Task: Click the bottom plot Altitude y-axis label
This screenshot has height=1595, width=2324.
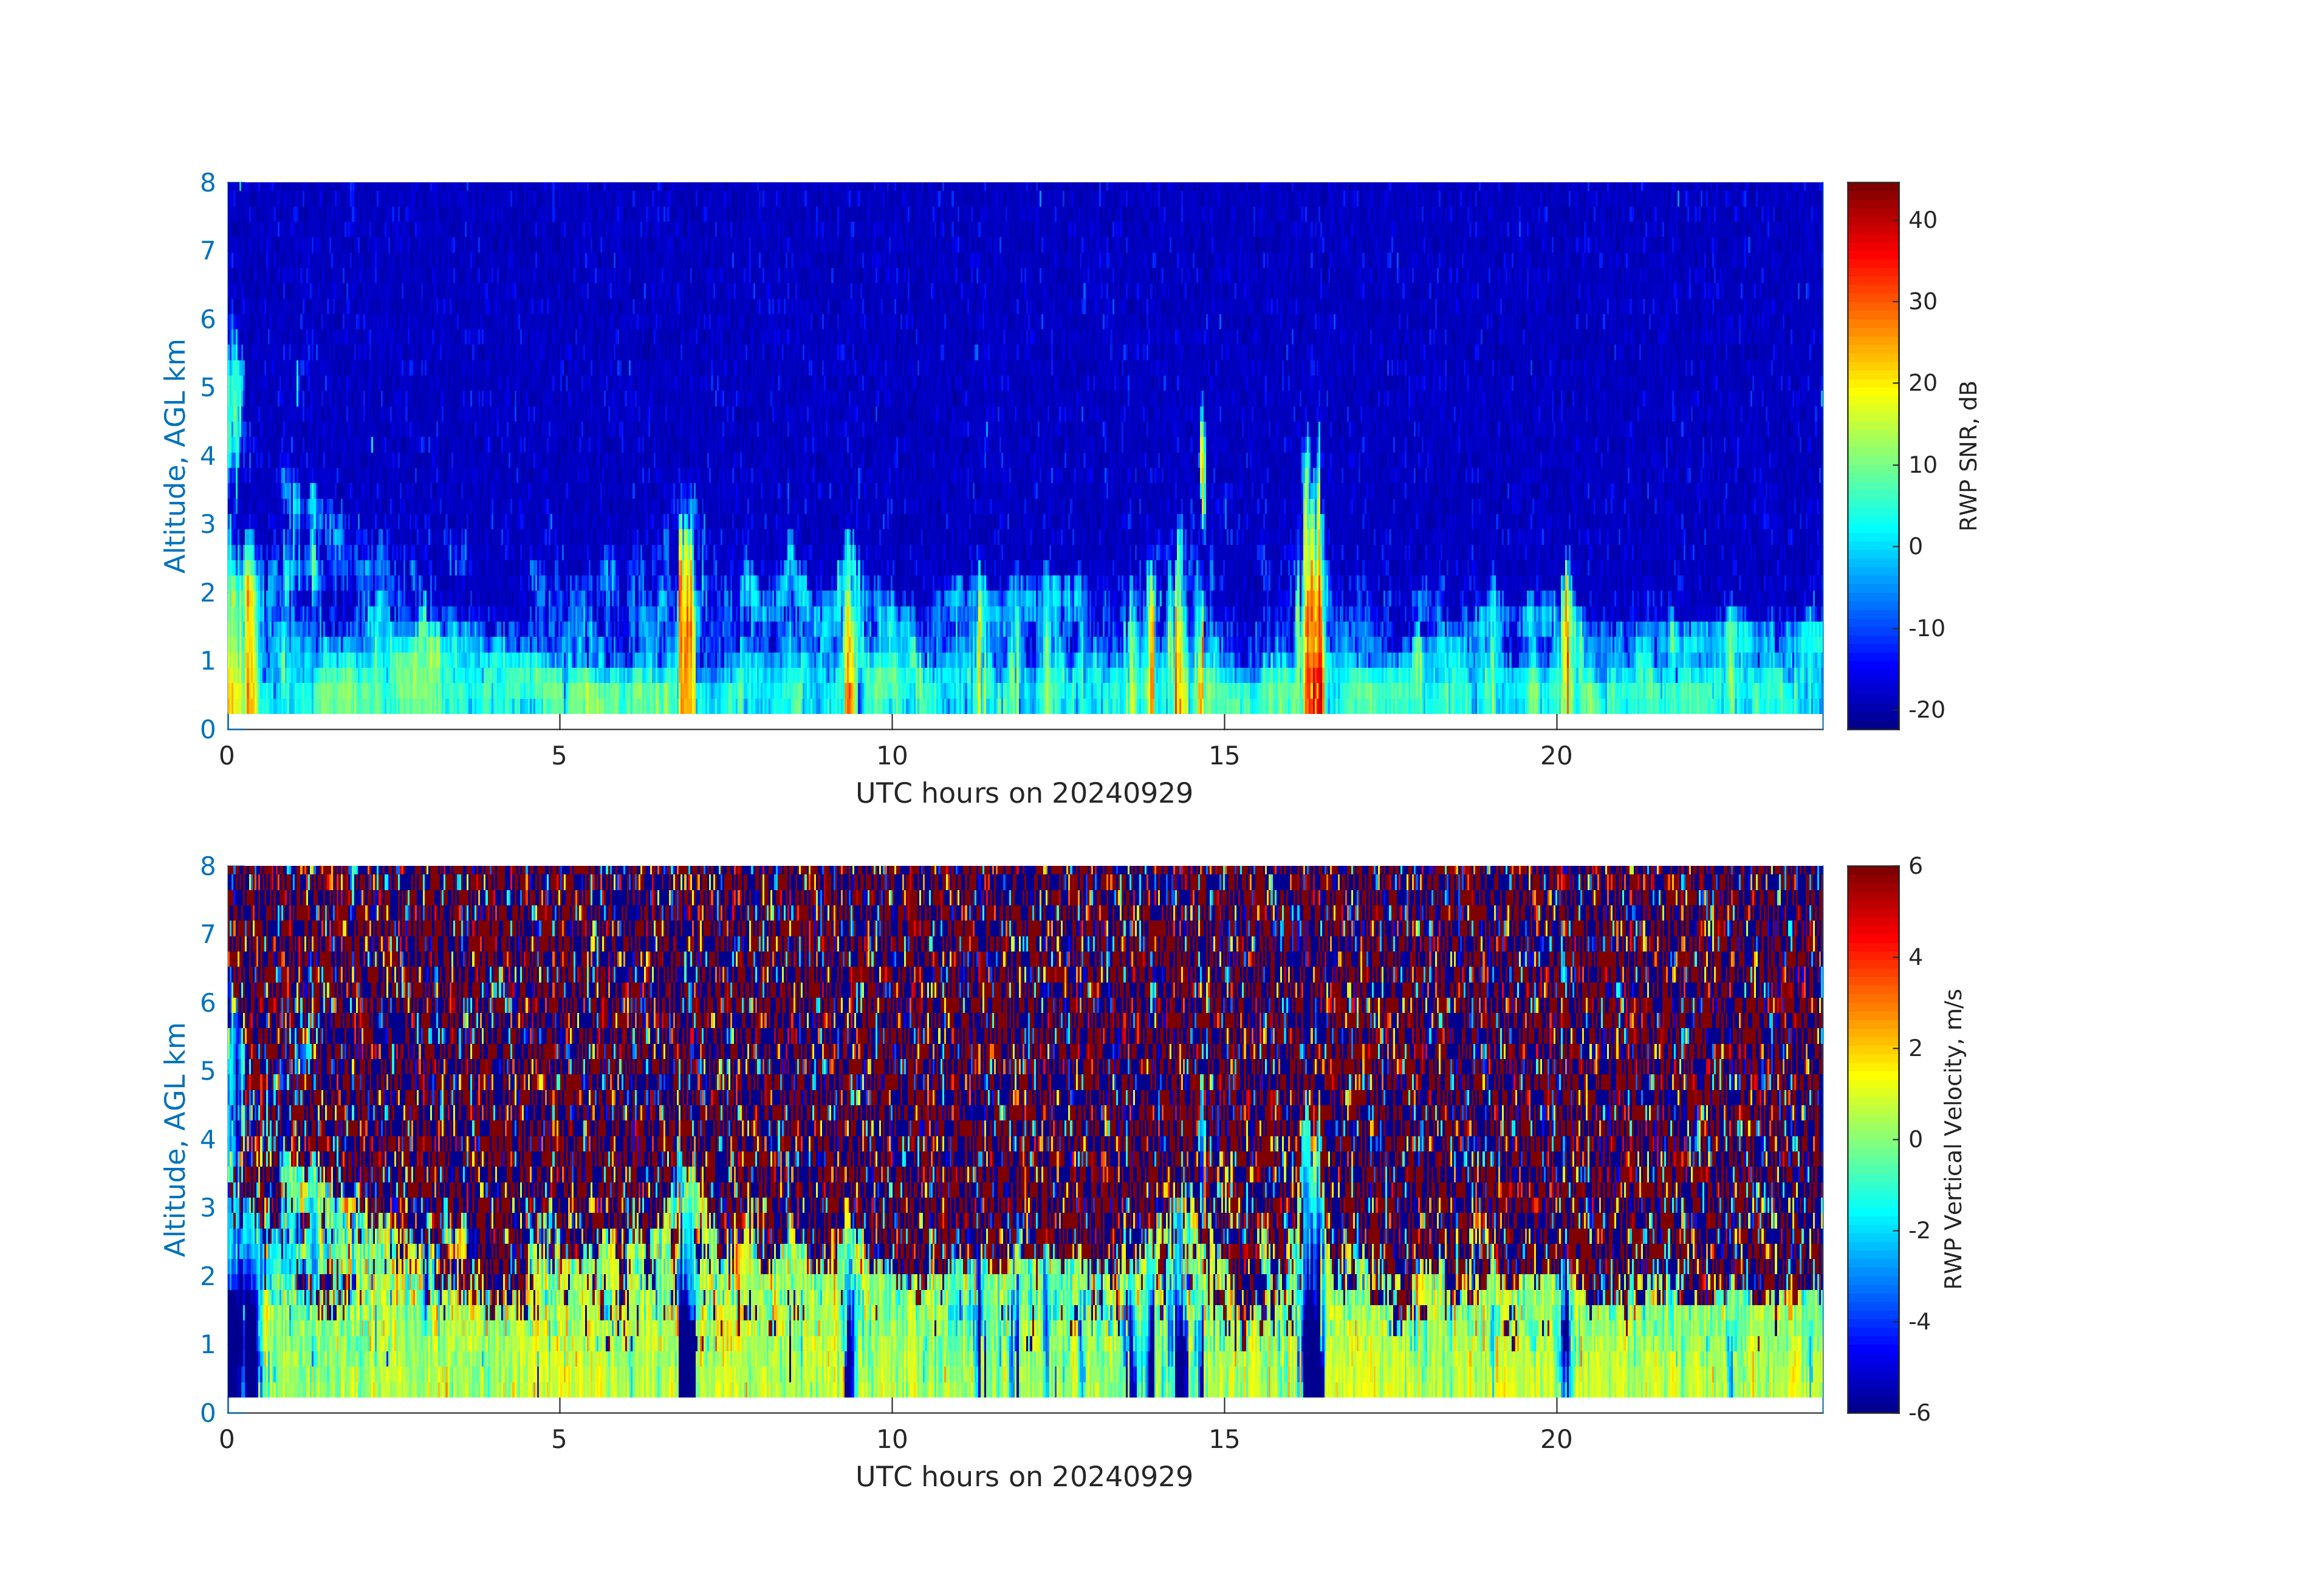Action: [x=175, y=1138]
